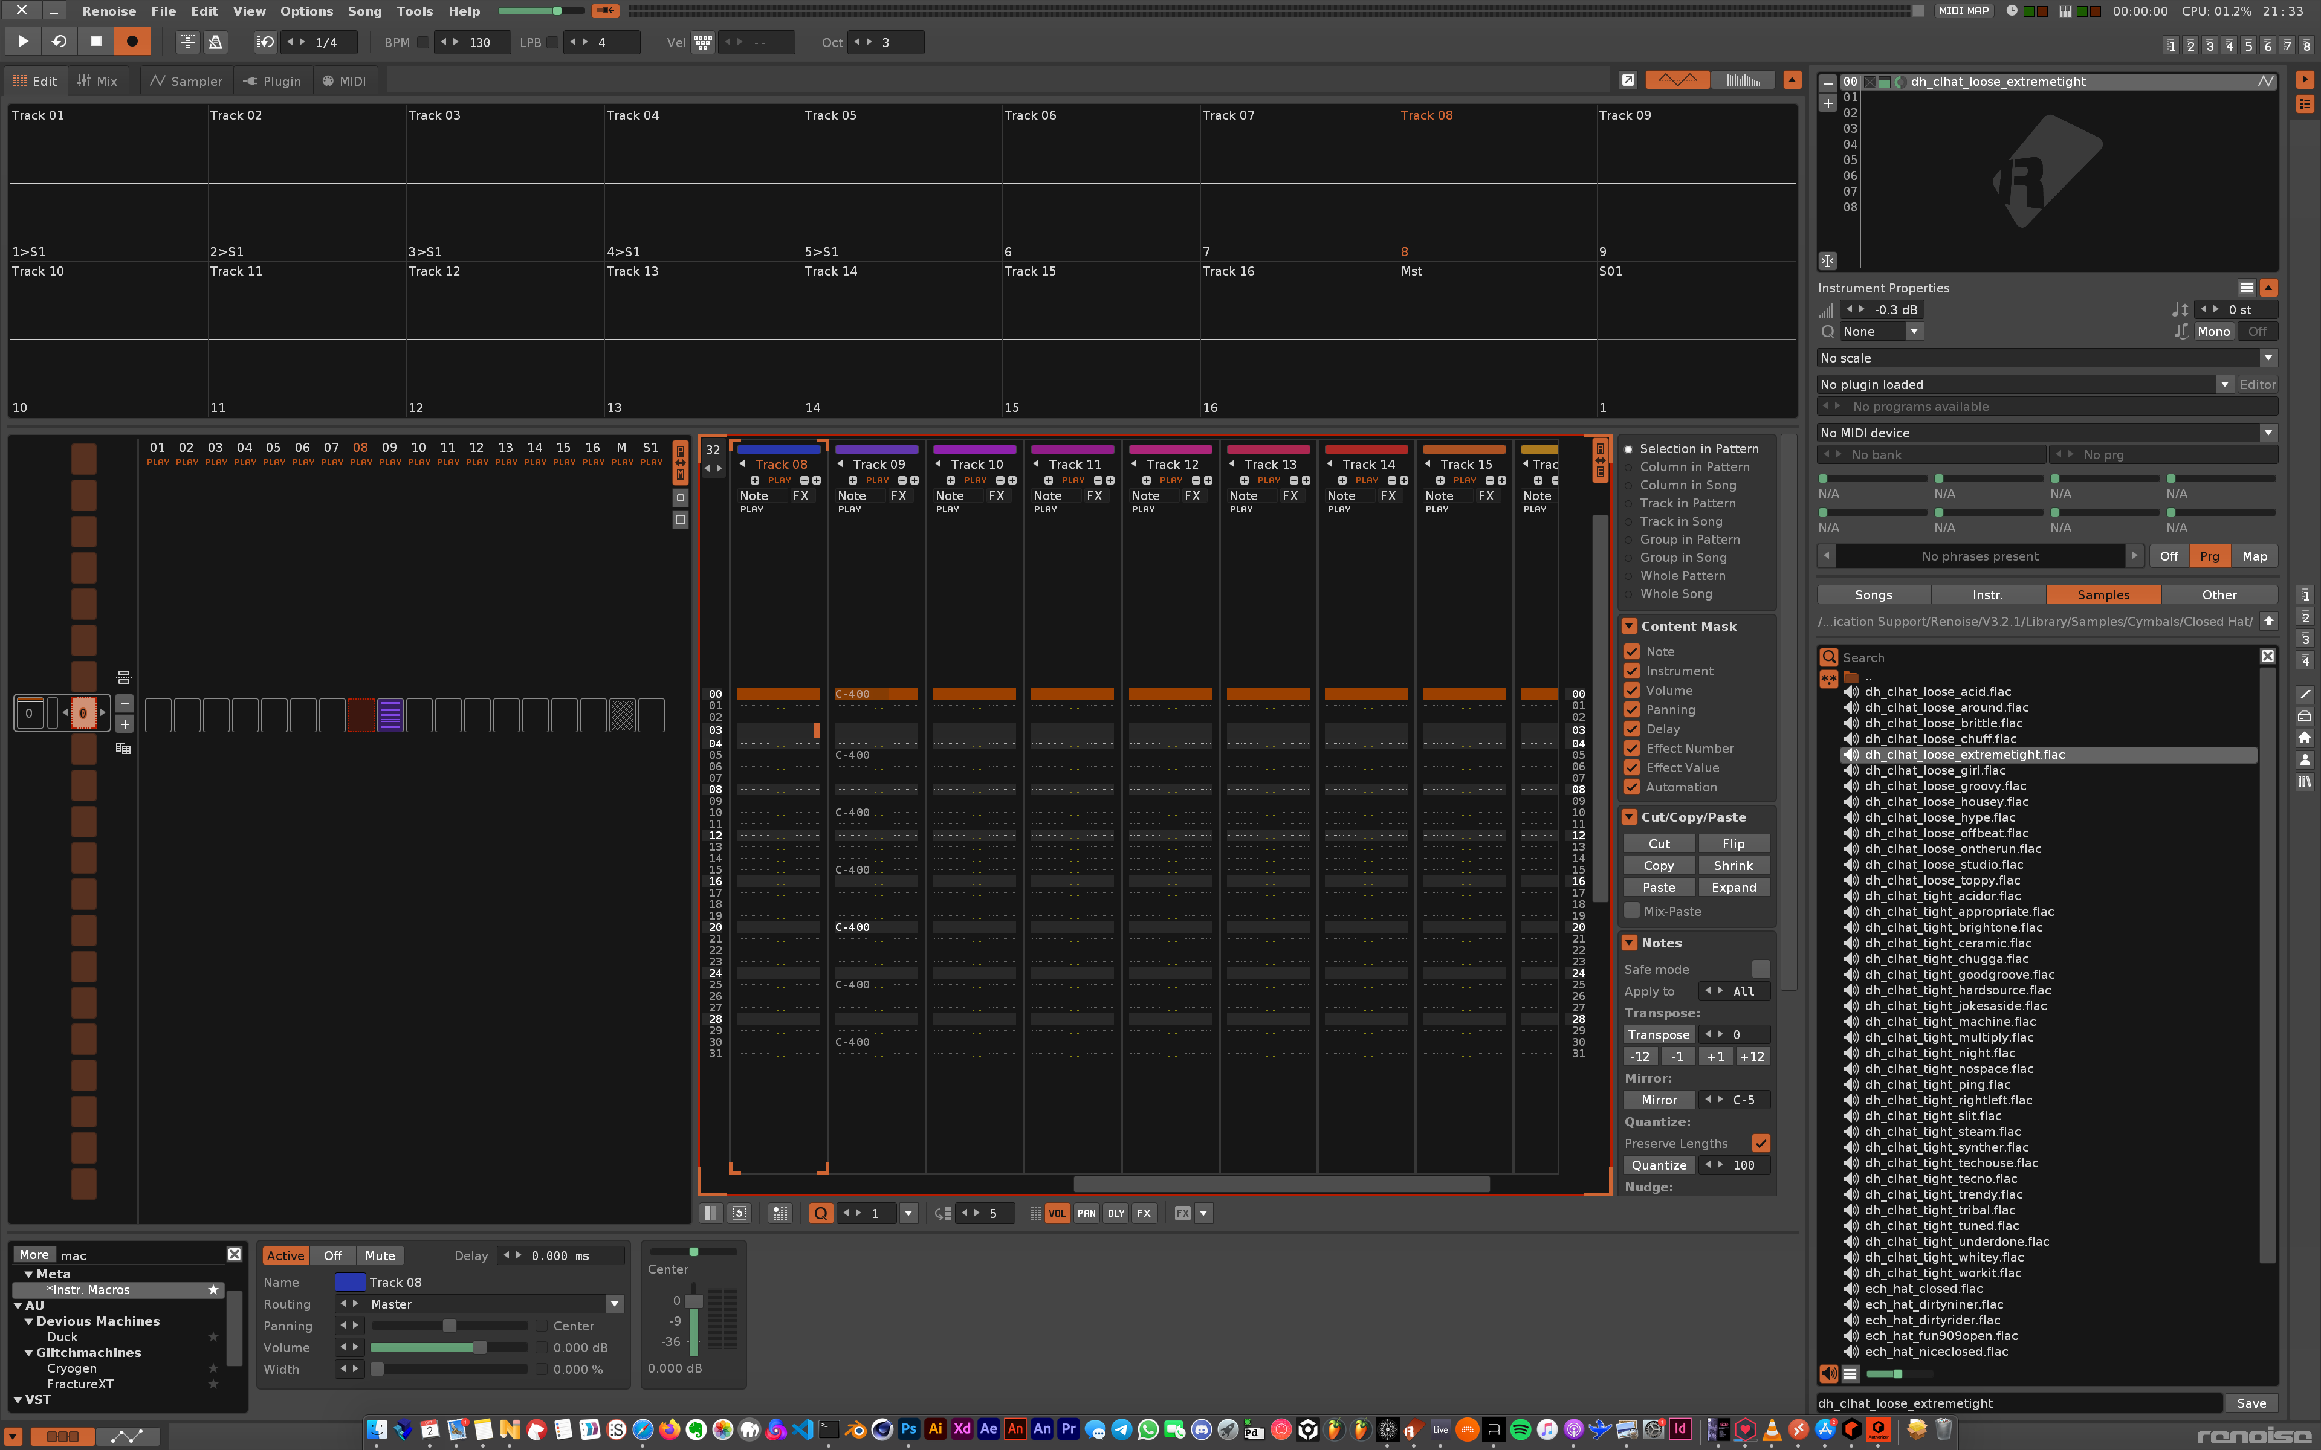Toggle block loop icon in transport
This screenshot has height=1450, width=2321.
point(266,42)
